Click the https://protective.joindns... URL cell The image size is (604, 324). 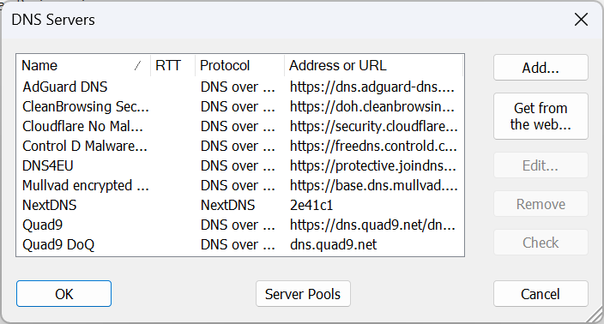[x=373, y=165]
